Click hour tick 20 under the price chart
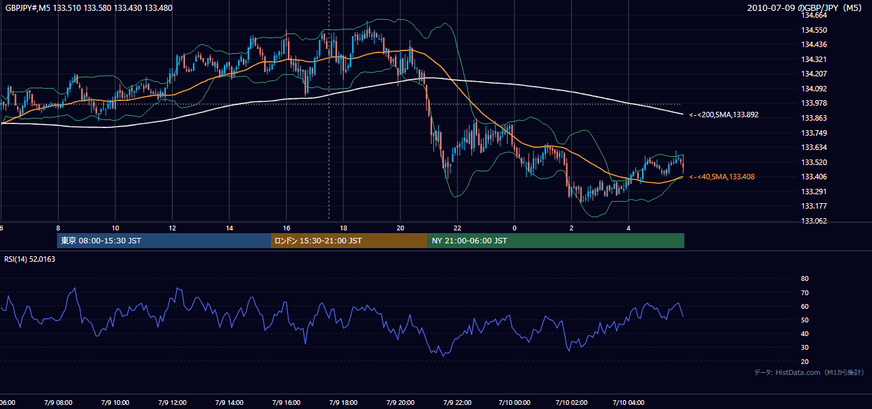Screen dimensions: 872x409 [401, 228]
